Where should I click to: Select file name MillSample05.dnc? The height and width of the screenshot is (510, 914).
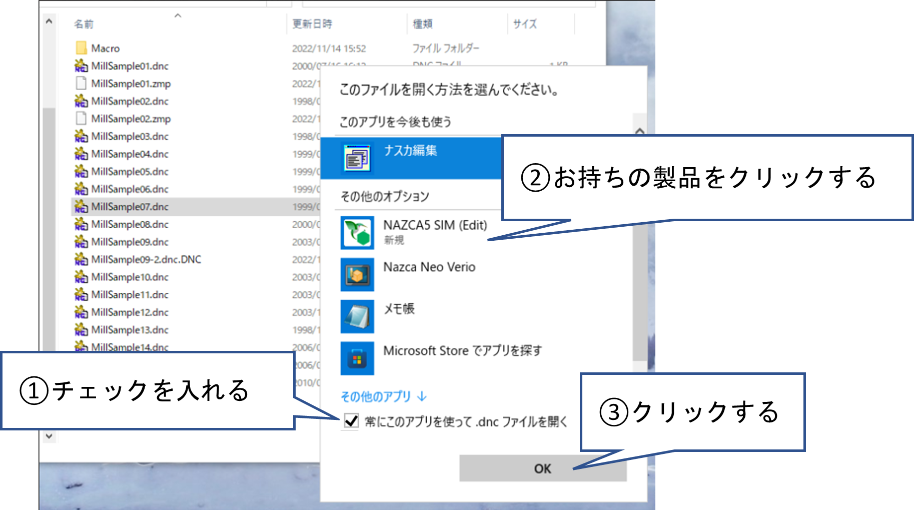[130, 171]
